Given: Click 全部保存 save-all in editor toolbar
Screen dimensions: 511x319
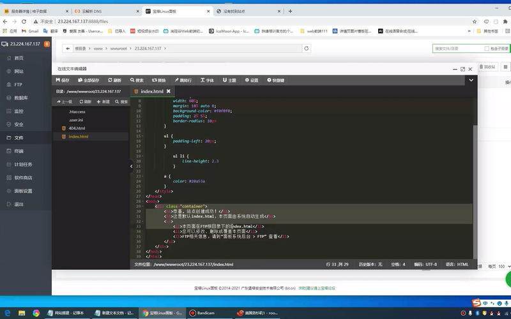Looking at the screenshot, I should click(x=88, y=80).
